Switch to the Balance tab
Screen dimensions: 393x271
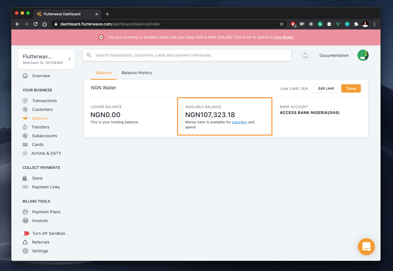[x=104, y=73]
